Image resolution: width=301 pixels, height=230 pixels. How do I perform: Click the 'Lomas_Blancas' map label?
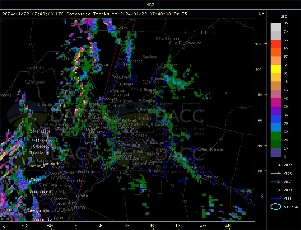click(211, 149)
